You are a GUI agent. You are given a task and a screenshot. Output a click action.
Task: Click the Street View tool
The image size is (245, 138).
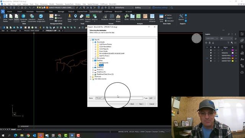pos(70,18)
